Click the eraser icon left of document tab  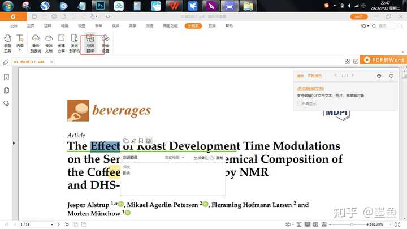(6, 62)
